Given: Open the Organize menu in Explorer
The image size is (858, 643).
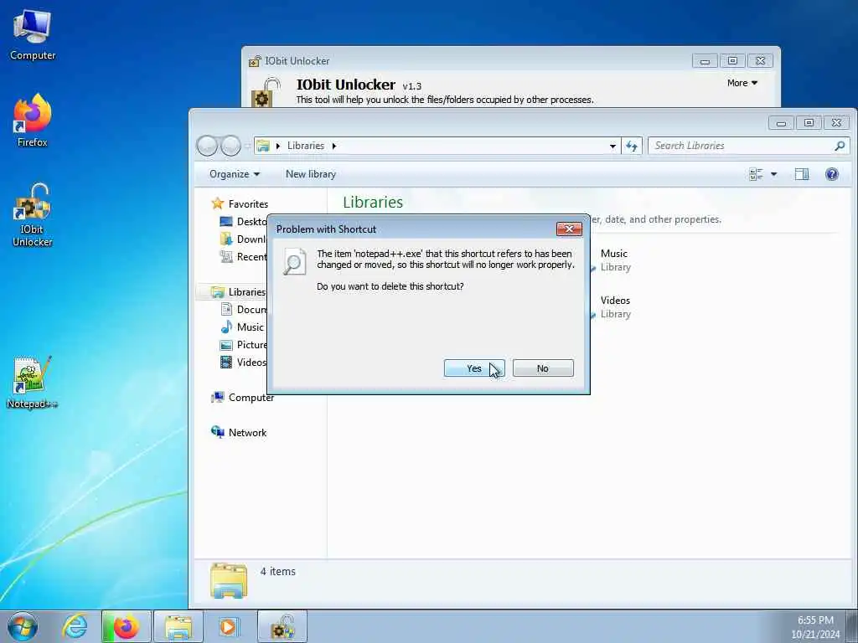Looking at the screenshot, I should [x=235, y=174].
